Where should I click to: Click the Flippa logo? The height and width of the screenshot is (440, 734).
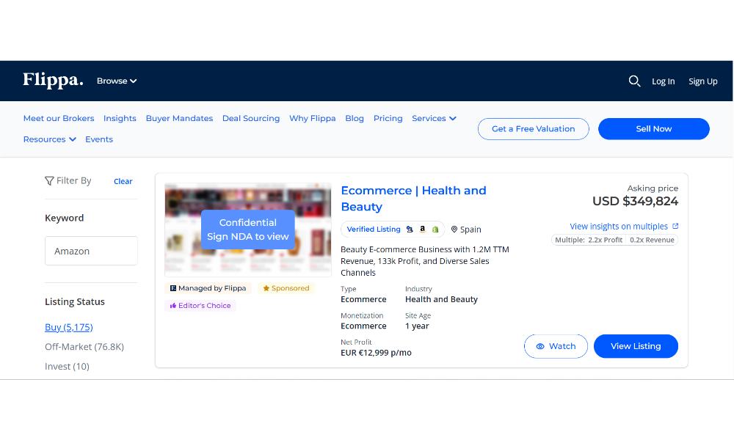pos(53,80)
